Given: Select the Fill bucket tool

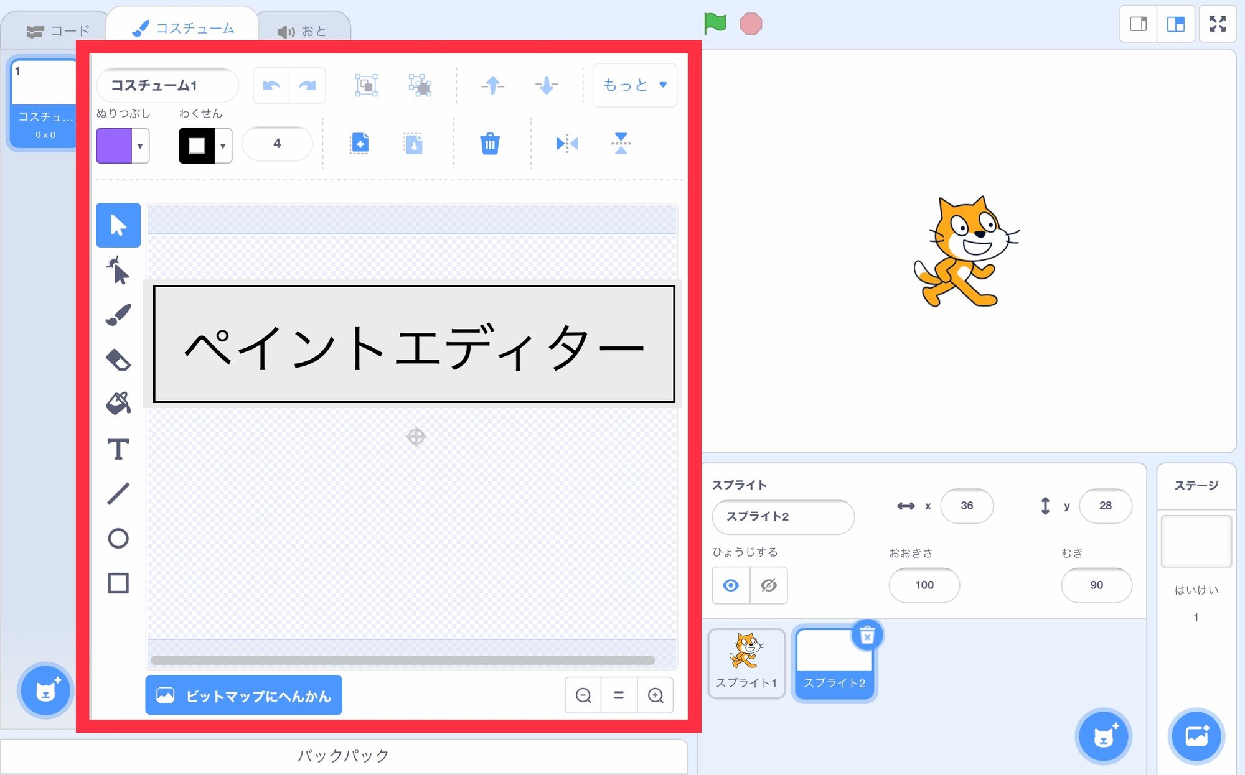Looking at the screenshot, I should tap(118, 404).
